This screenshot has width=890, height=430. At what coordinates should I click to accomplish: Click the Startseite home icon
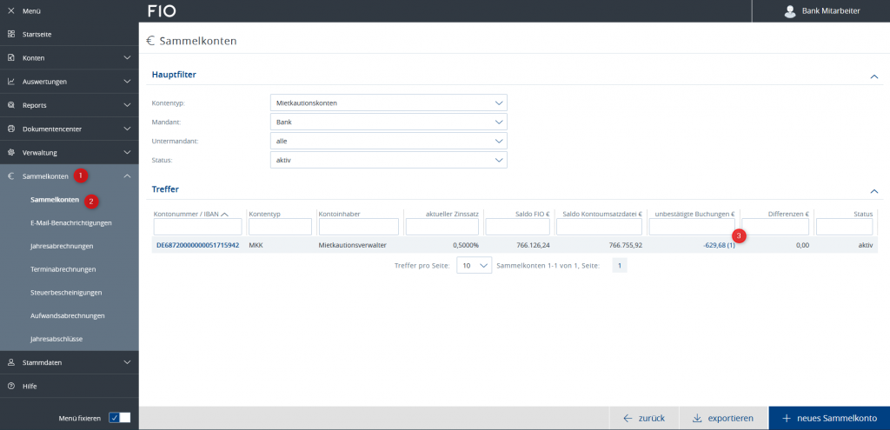click(x=11, y=34)
